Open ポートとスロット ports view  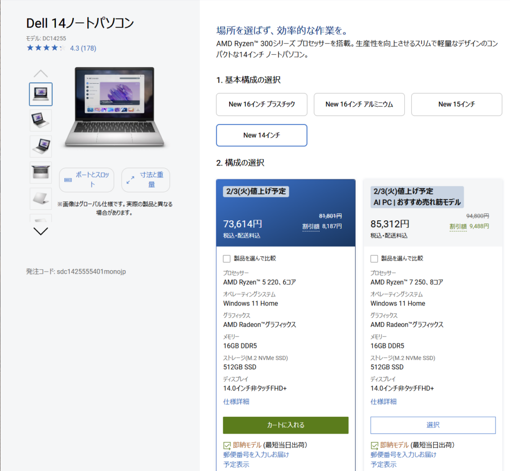tap(87, 180)
